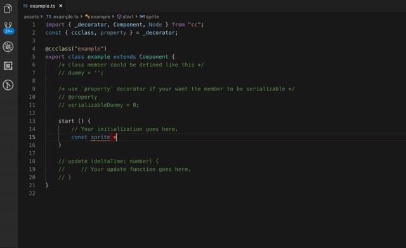
Task: Click the example.ts breadcrumb
Action: pyautogui.click(x=66, y=16)
